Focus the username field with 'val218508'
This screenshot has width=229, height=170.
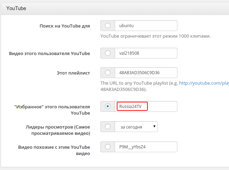[x=146, y=53]
